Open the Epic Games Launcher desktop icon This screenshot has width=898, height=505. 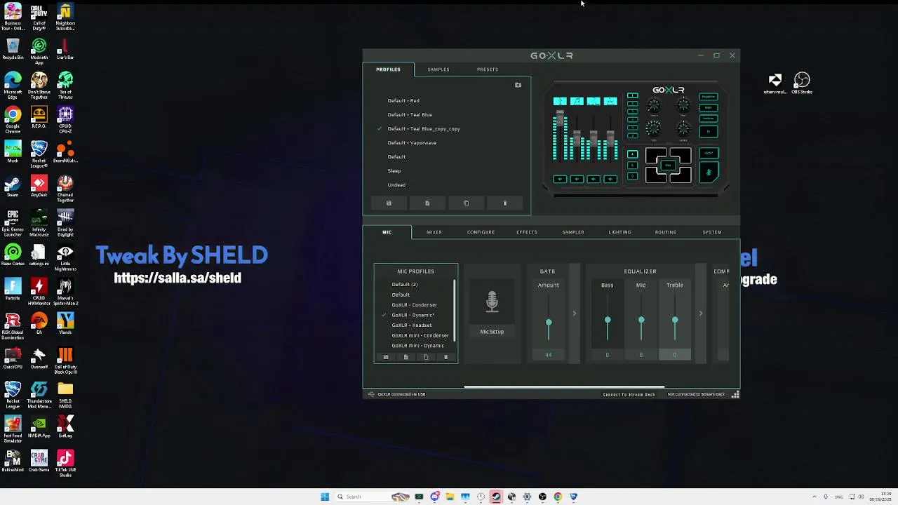click(x=13, y=222)
